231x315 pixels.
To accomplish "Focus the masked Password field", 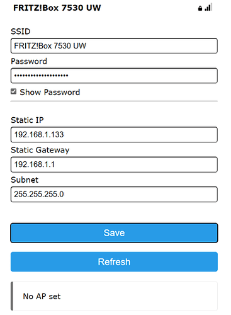I will click(x=114, y=76).
